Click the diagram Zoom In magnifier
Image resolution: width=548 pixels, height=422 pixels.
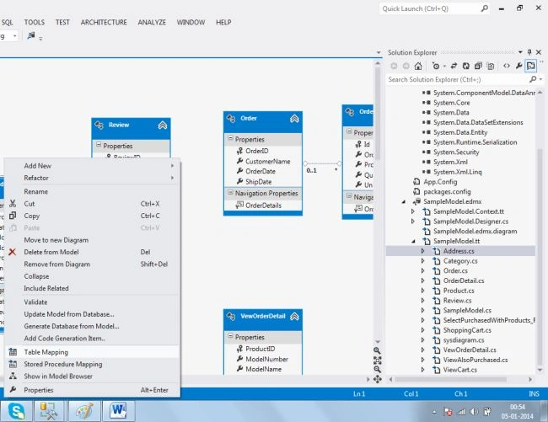tap(377, 350)
